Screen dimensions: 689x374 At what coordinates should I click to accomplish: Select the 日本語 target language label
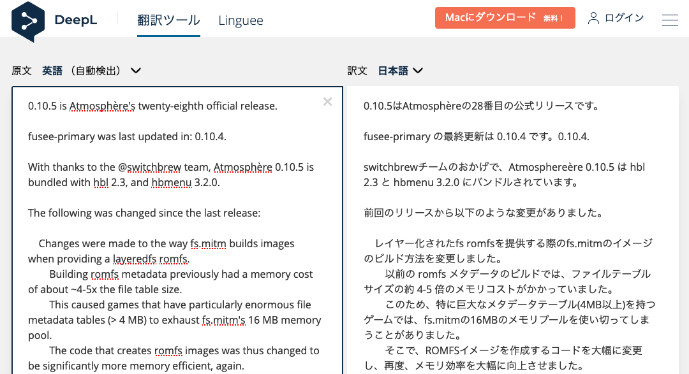393,71
